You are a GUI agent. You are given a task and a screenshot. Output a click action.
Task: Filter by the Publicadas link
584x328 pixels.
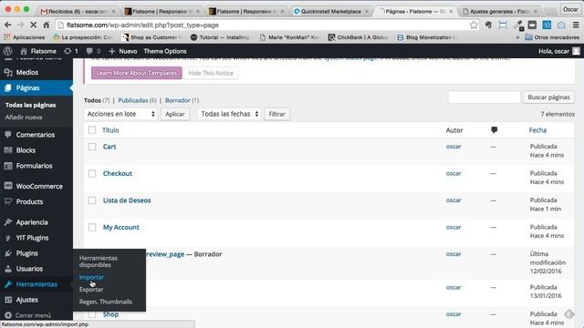point(133,100)
